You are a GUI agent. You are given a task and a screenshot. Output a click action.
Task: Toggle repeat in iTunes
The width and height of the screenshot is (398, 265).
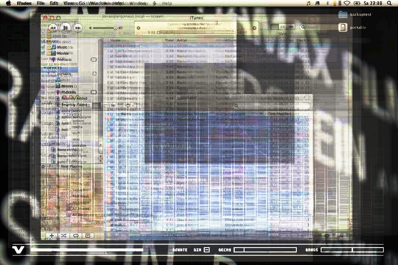click(x=76, y=236)
